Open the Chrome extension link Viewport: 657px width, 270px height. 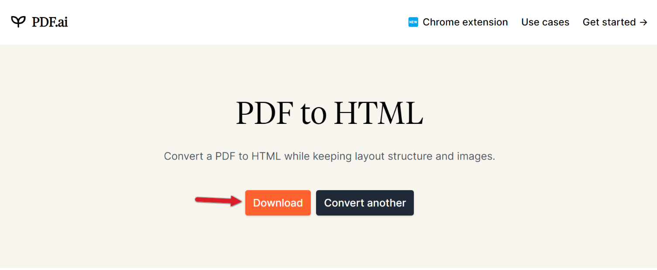[x=465, y=22]
